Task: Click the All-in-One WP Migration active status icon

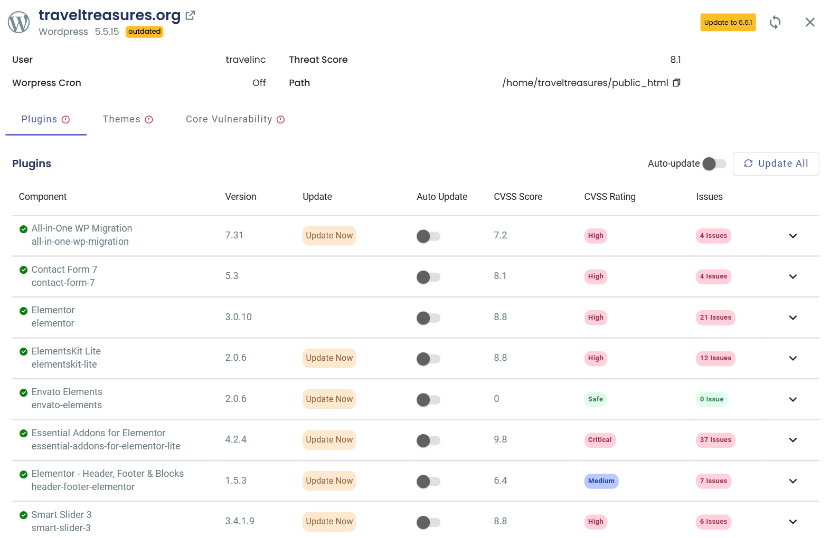Action: [x=23, y=229]
